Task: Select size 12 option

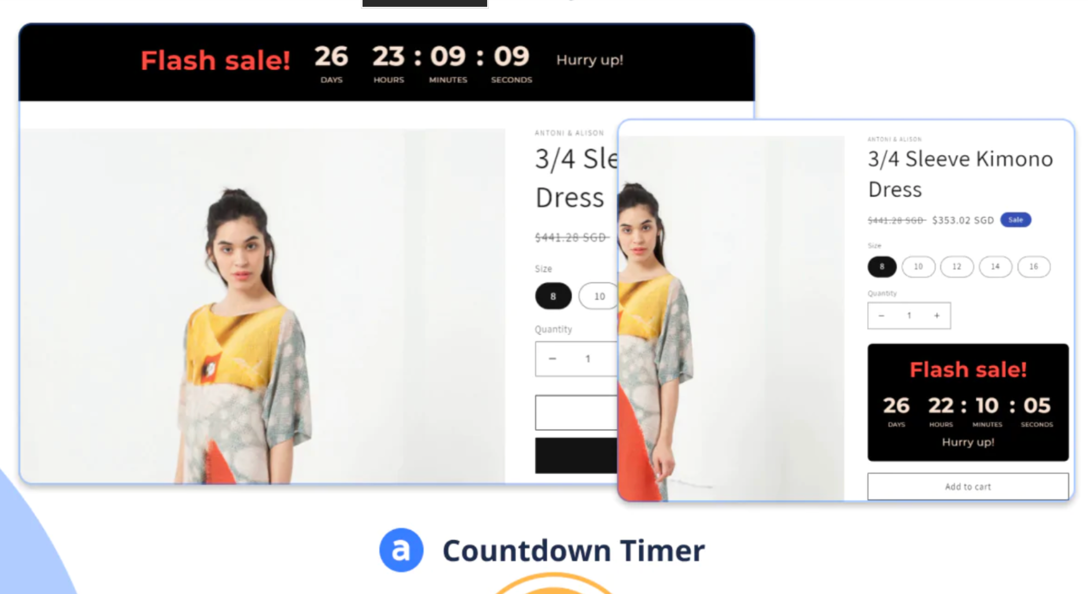Action: coord(957,265)
